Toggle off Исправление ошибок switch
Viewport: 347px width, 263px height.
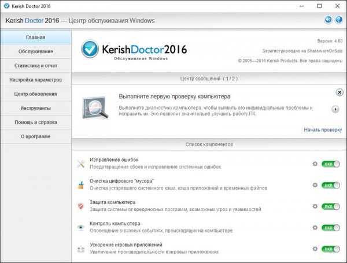coord(331,164)
